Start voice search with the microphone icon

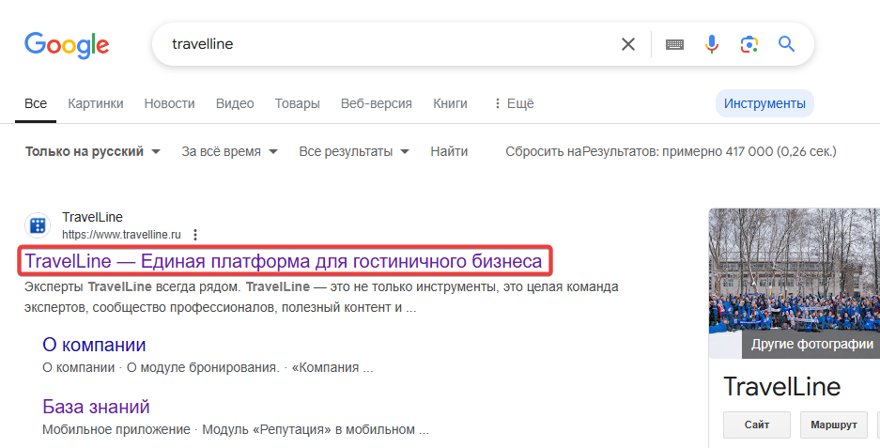(712, 44)
